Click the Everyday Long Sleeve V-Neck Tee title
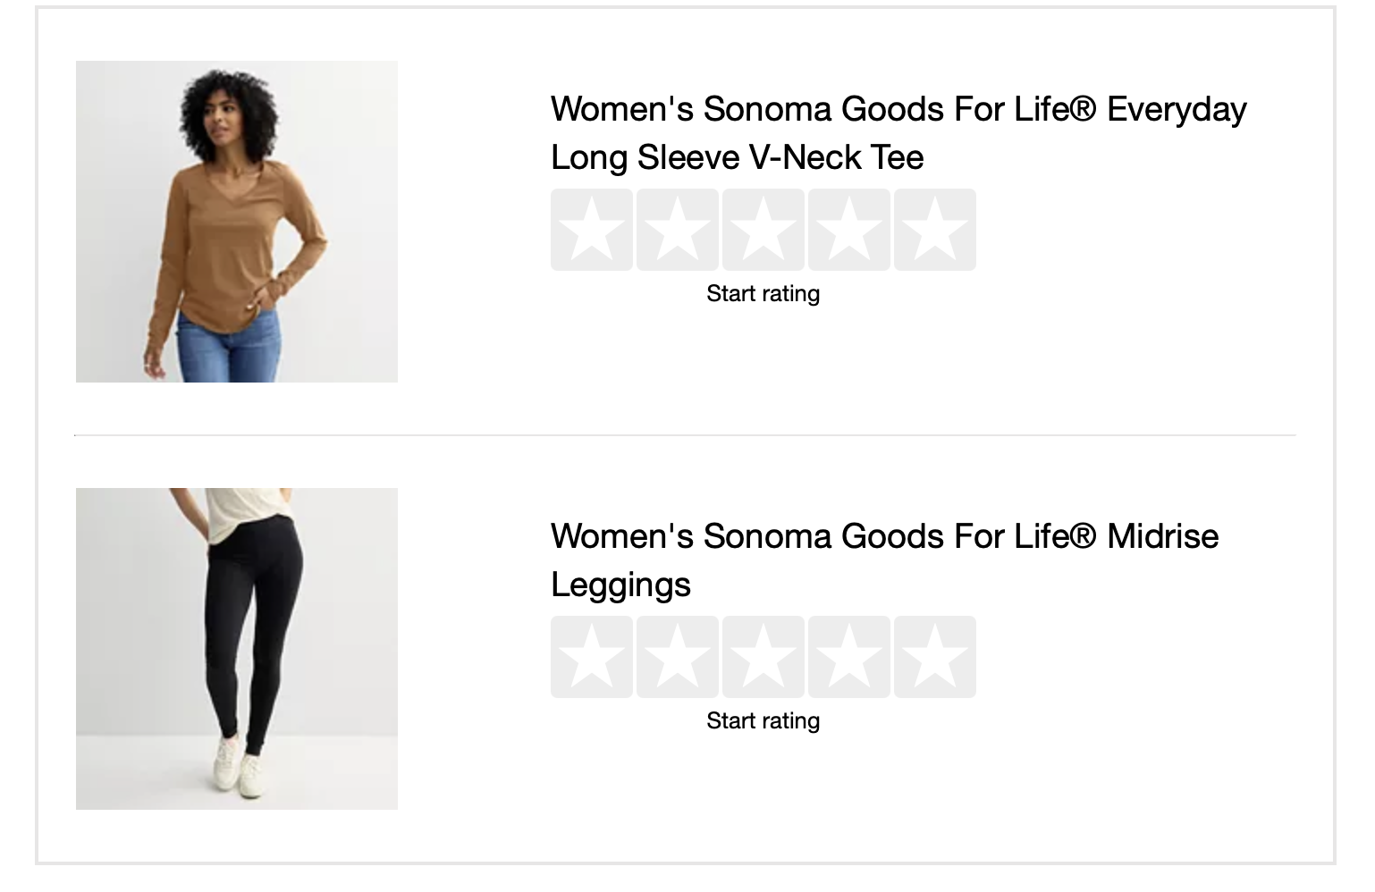1375x892 pixels. pos(898,110)
